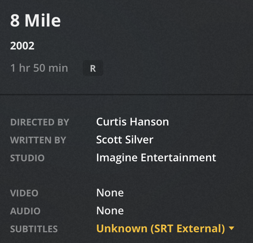The image size is (253, 243).
Task: Click the subtitles dropdown arrow
Action: (231, 228)
